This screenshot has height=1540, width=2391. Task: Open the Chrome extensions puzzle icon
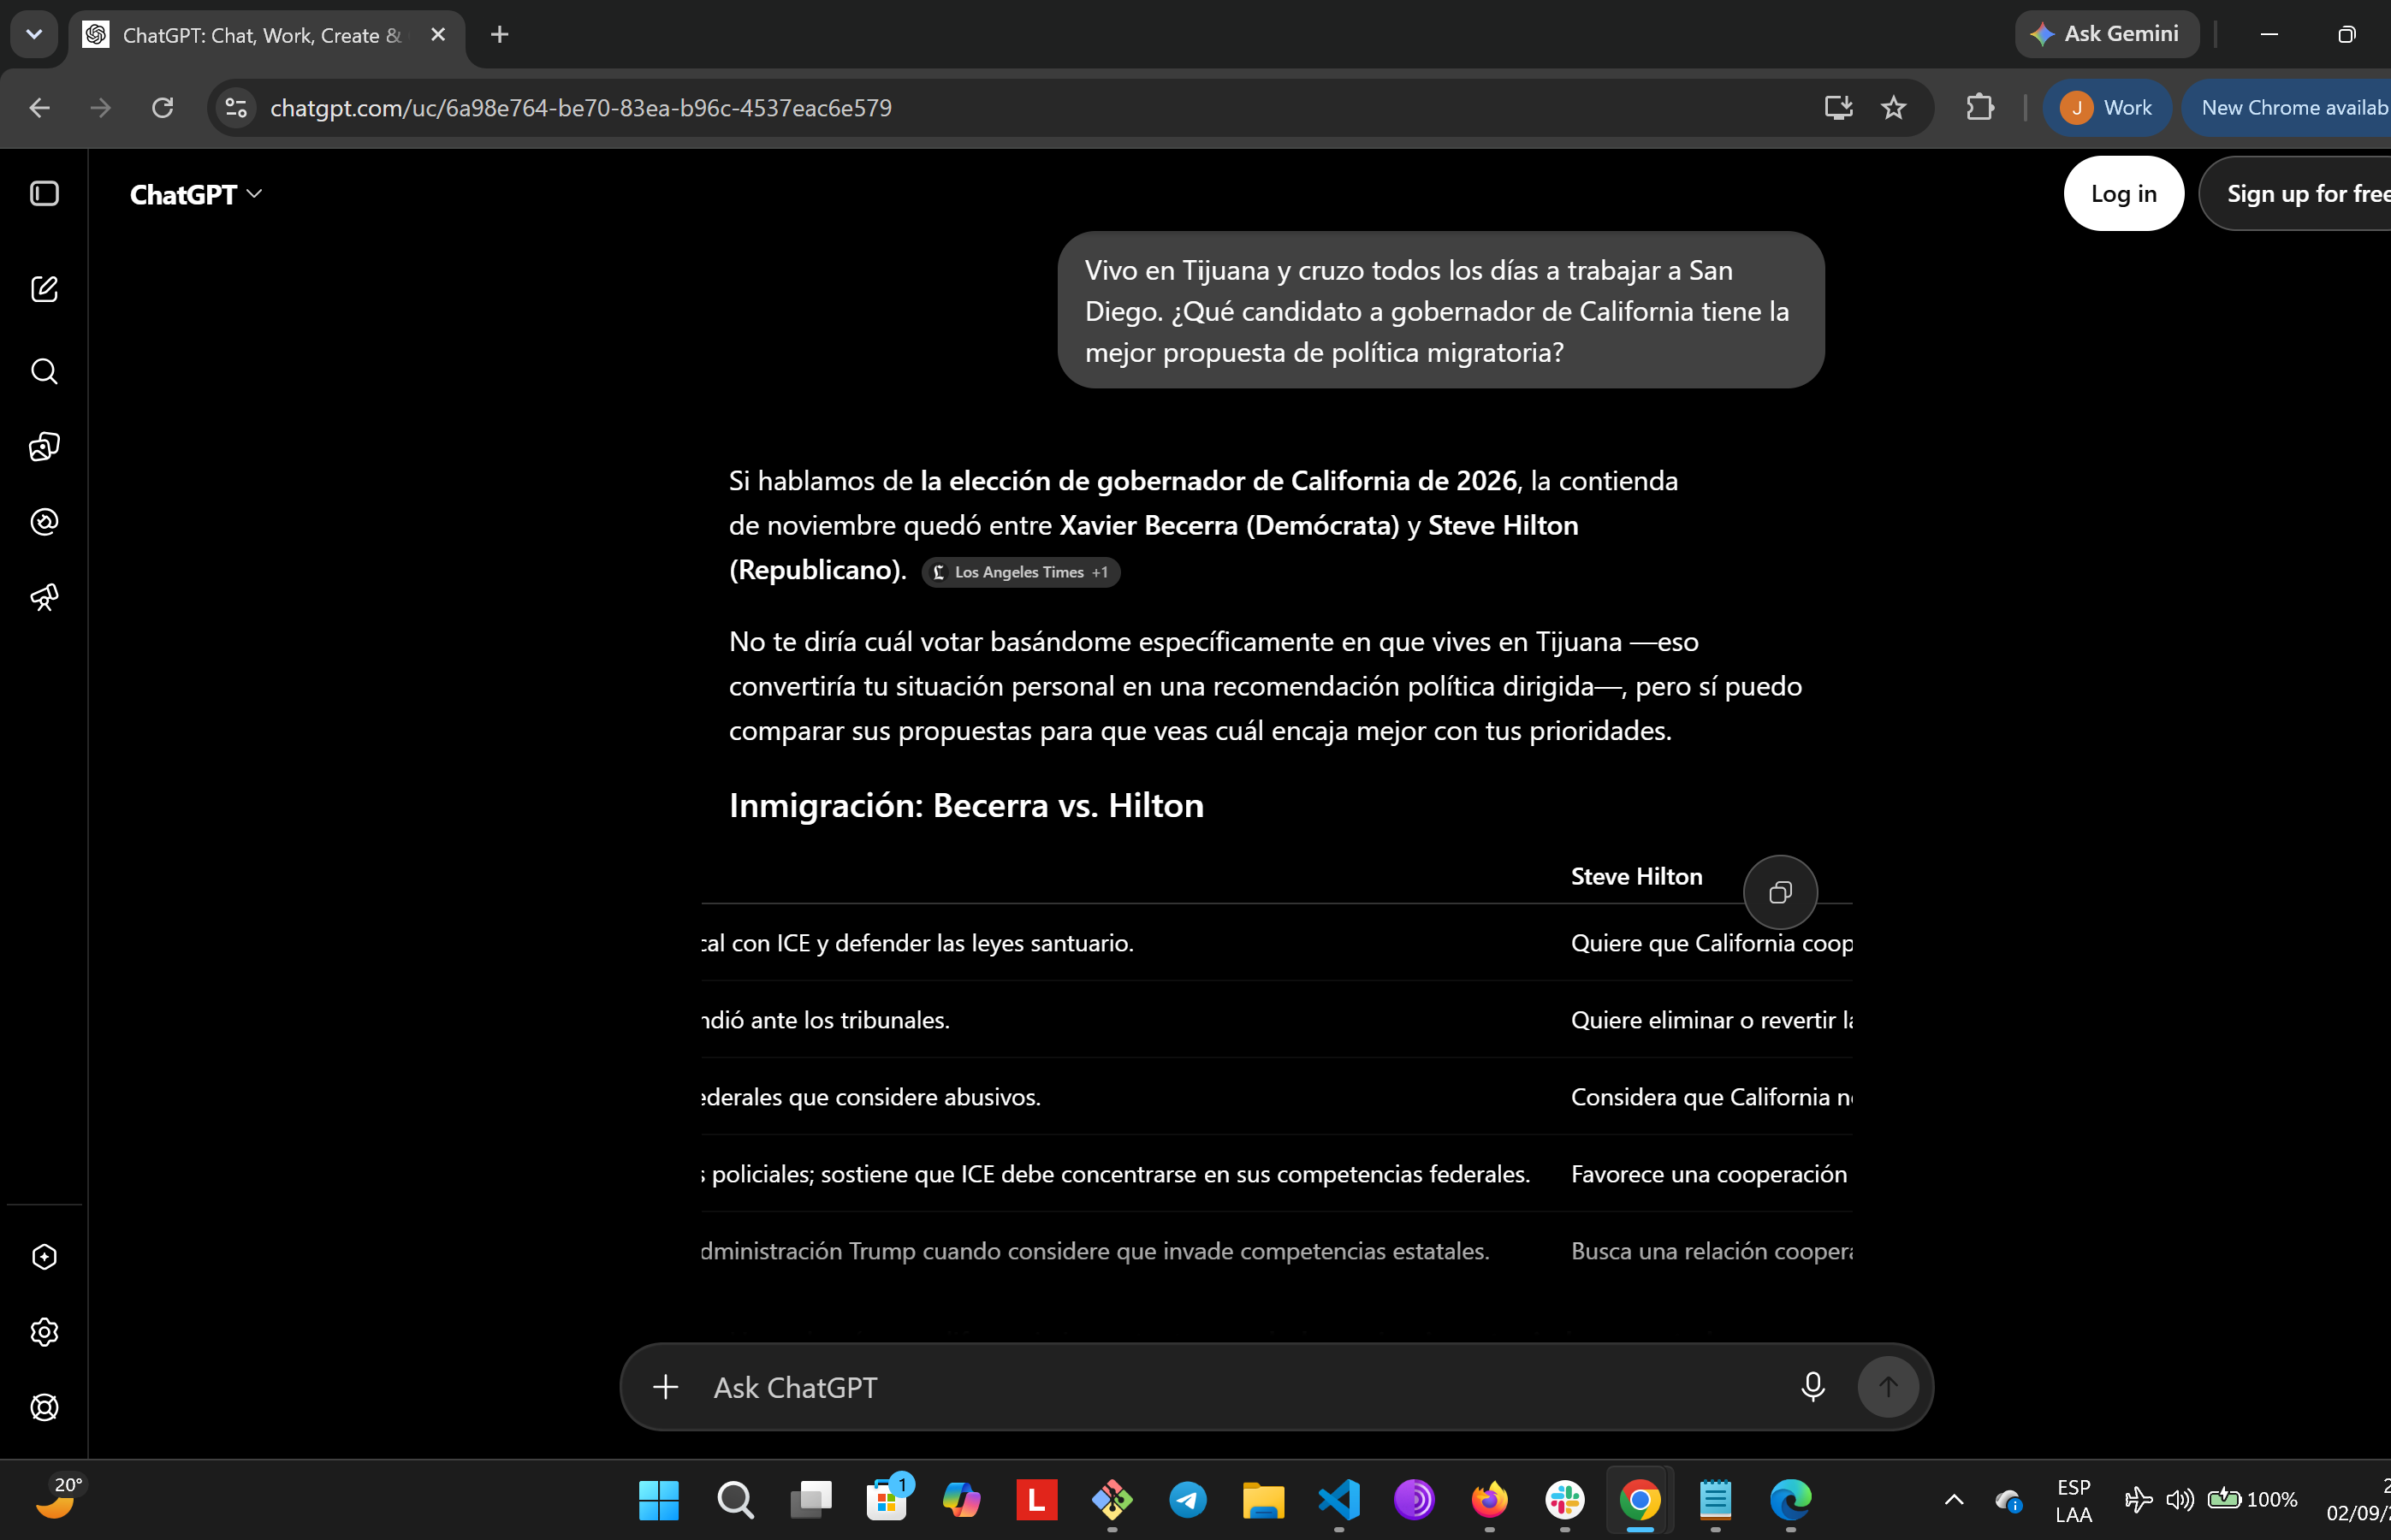coord(1980,108)
